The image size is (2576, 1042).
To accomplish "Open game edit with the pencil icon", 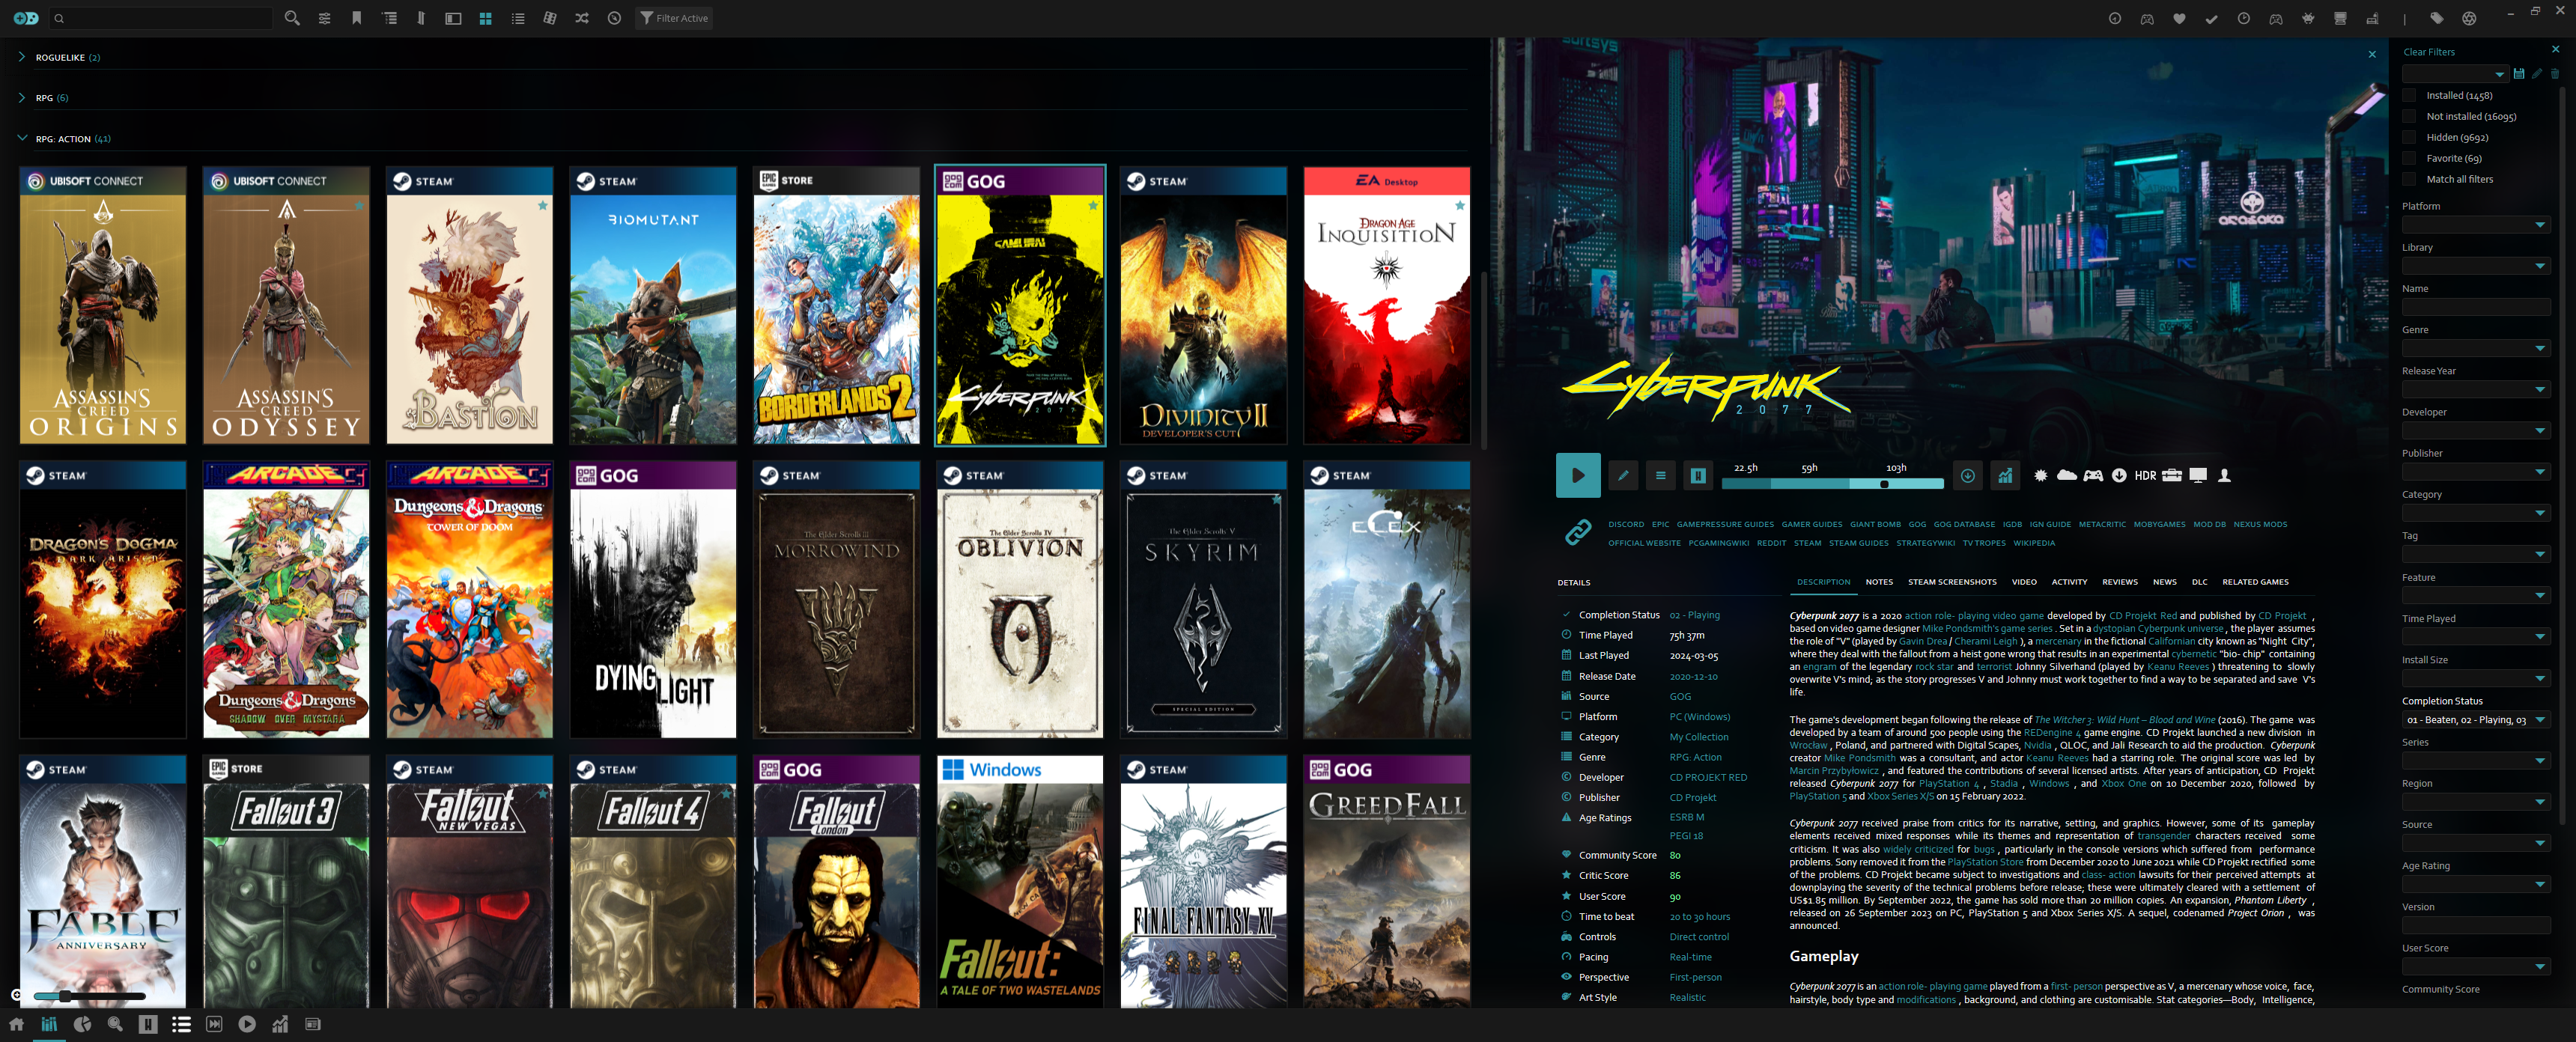I will click(x=1623, y=476).
